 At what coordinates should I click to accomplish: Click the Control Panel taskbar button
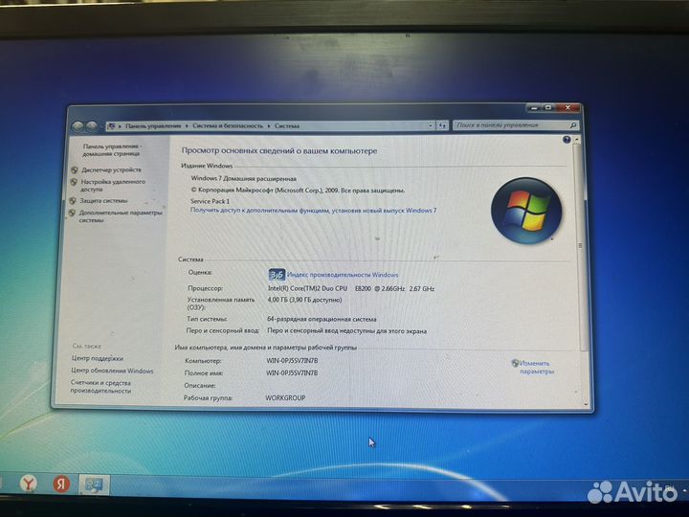tap(94, 484)
